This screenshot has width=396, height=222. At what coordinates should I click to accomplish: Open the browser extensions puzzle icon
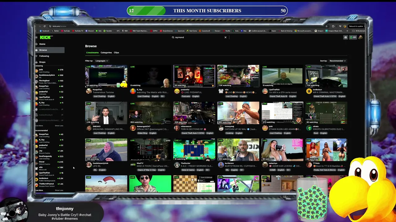click(x=333, y=26)
